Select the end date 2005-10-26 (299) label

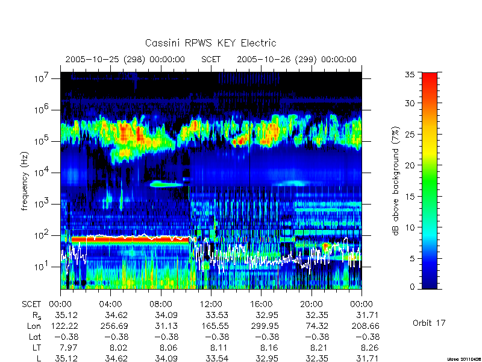(x=277, y=59)
